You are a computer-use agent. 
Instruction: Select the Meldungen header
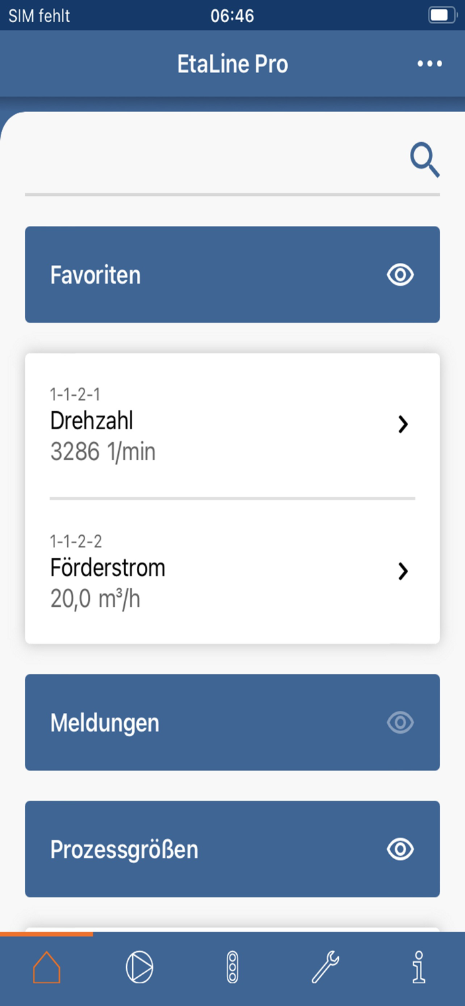[105, 722]
